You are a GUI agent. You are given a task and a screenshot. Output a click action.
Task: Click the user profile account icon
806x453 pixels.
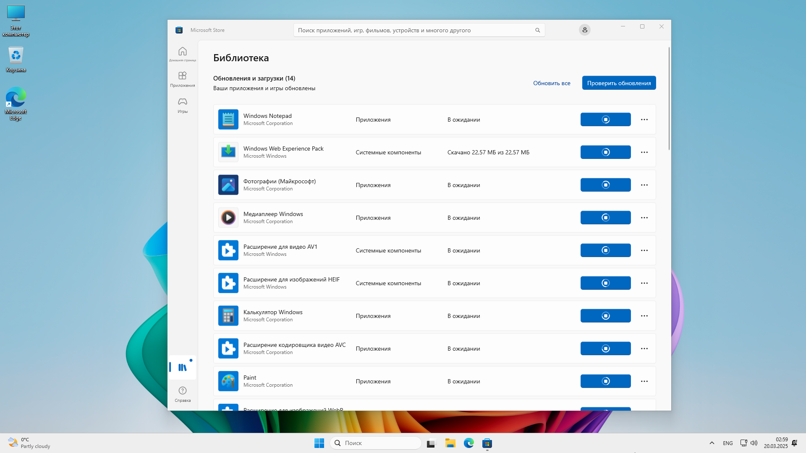tap(584, 30)
